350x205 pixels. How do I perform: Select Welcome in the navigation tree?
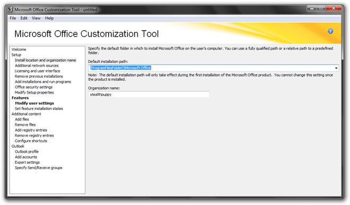click(x=19, y=49)
